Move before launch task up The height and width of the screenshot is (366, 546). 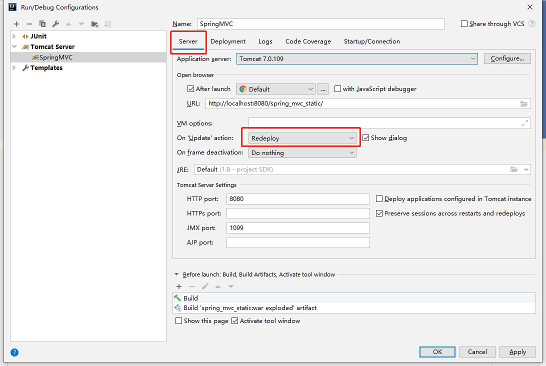tap(218, 286)
